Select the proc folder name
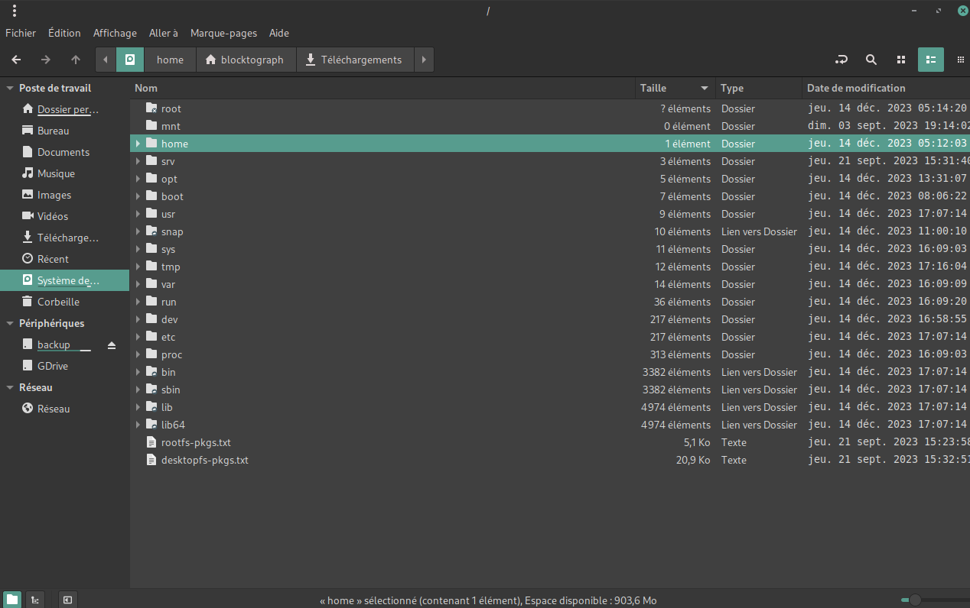The width and height of the screenshot is (970, 608). (x=171, y=354)
